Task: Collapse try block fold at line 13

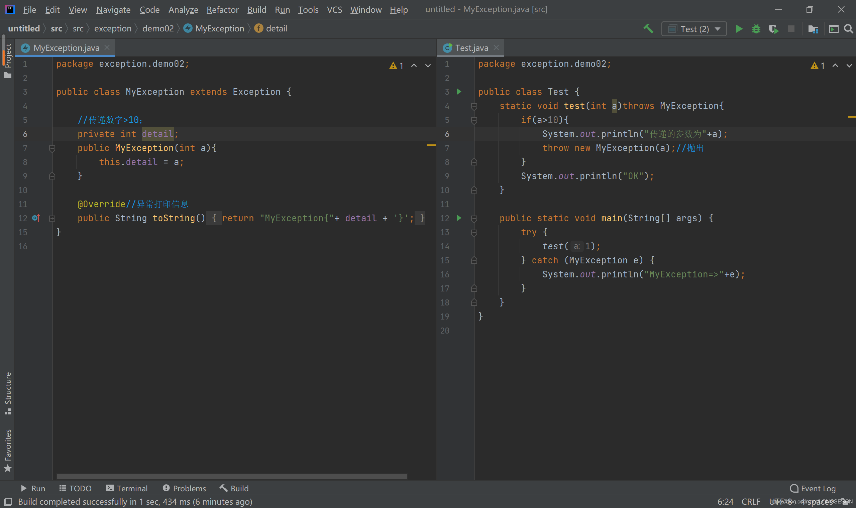Action: tap(474, 232)
